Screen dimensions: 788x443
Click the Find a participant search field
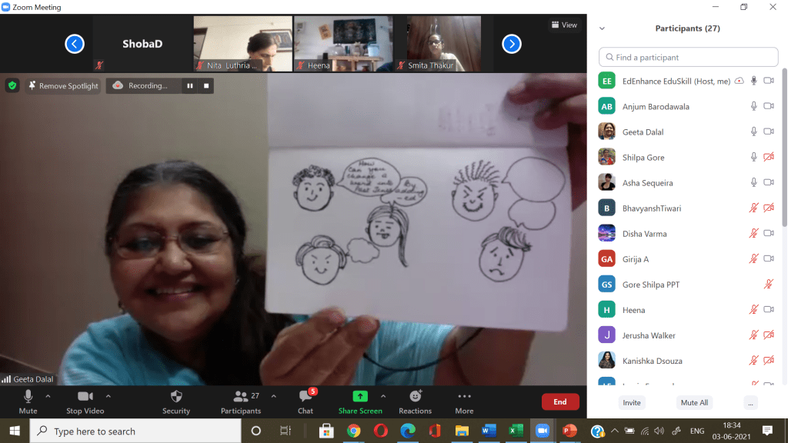689,57
